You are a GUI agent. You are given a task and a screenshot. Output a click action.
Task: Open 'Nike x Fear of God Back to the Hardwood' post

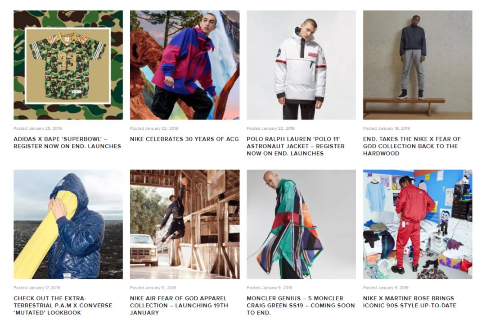tap(412, 146)
